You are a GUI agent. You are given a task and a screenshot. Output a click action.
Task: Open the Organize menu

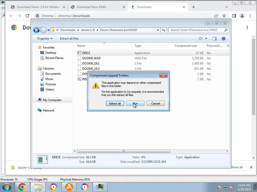click(x=45, y=38)
